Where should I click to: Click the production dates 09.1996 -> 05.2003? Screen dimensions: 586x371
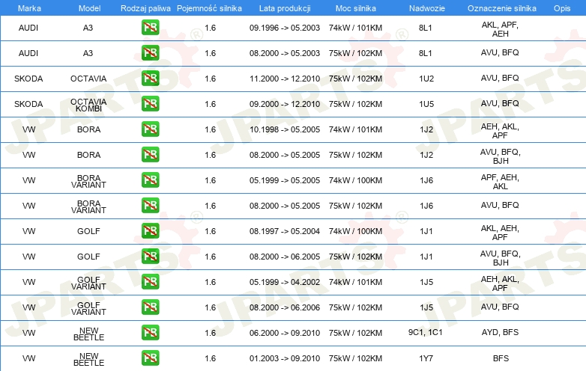[285, 28]
